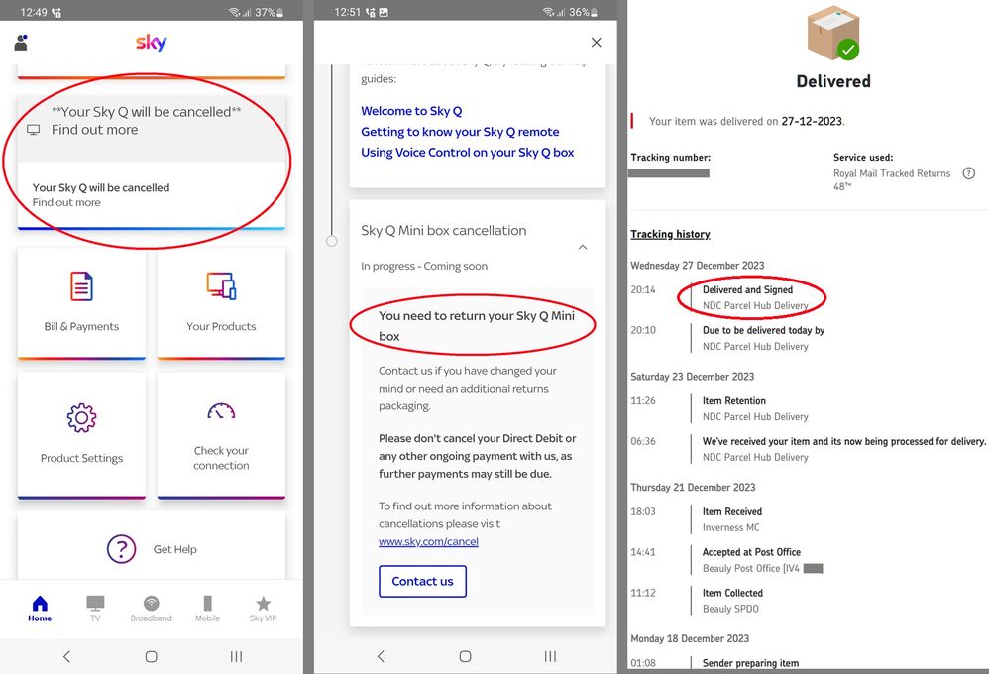Switch to the Broadband tab

[152, 609]
